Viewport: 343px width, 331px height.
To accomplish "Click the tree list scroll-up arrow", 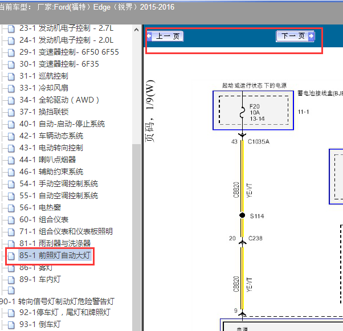I will point(136,30).
